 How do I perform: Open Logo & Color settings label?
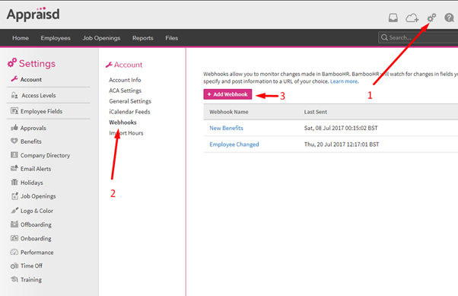coord(37,211)
